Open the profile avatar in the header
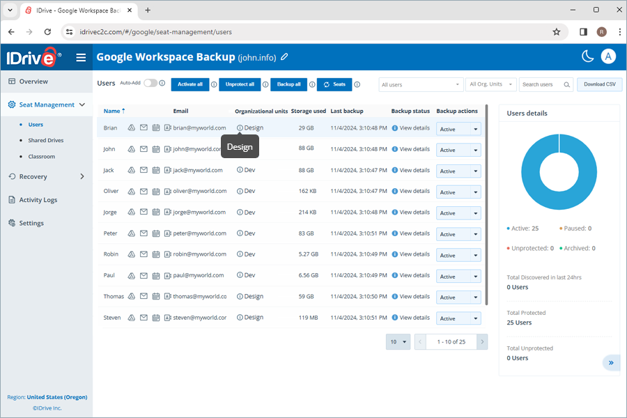 (x=608, y=56)
